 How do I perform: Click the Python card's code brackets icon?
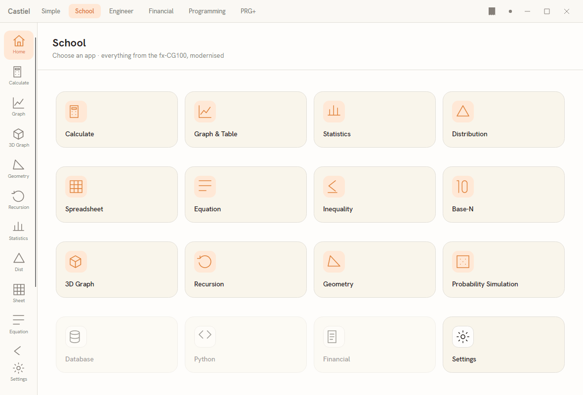(x=205, y=337)
